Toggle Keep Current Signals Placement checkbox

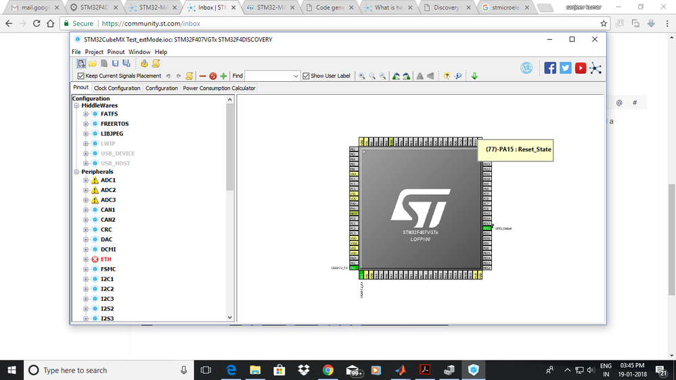(x=81, y=76)
